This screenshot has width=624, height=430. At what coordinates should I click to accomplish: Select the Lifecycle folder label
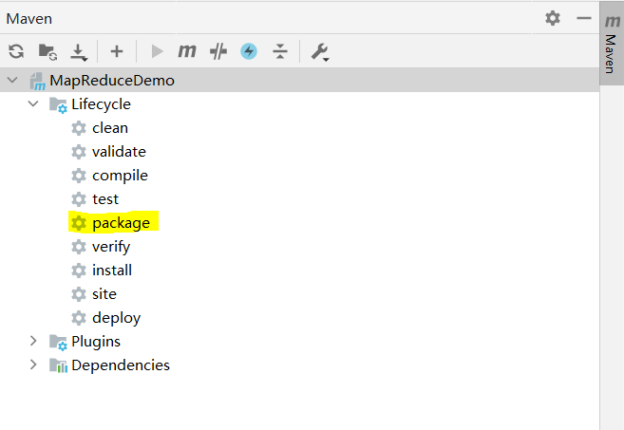click(x=101, y=104)
